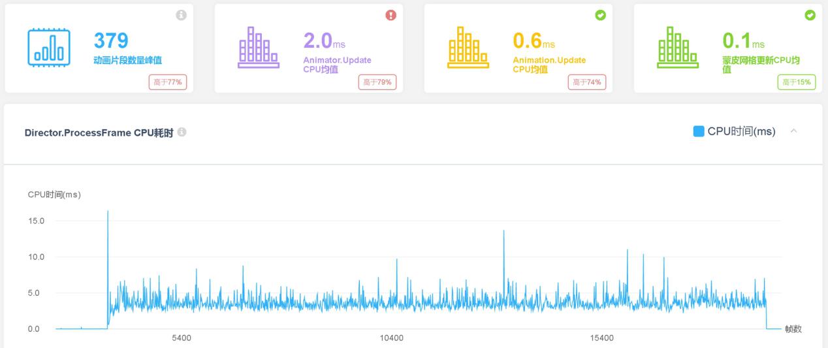Click the 10.0 y-axis label
The image size is (828, 348).
tap(36, 257)
